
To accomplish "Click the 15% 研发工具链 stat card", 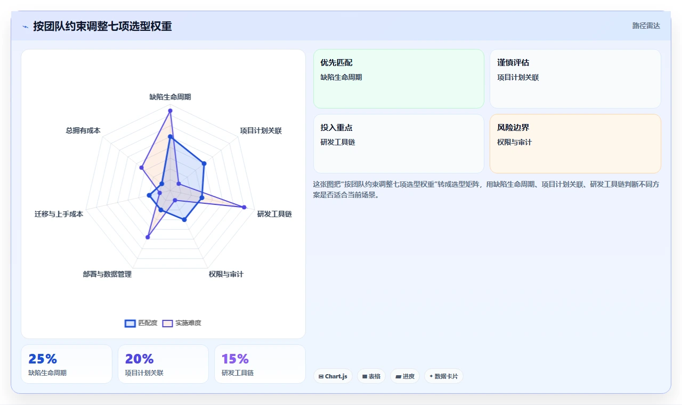I will click(260, 364).
